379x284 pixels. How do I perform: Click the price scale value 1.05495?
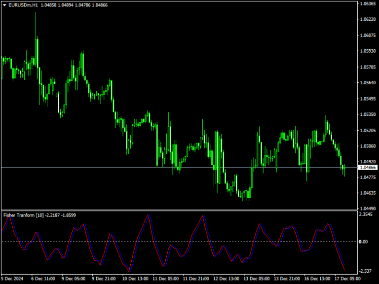pos(368,99)
